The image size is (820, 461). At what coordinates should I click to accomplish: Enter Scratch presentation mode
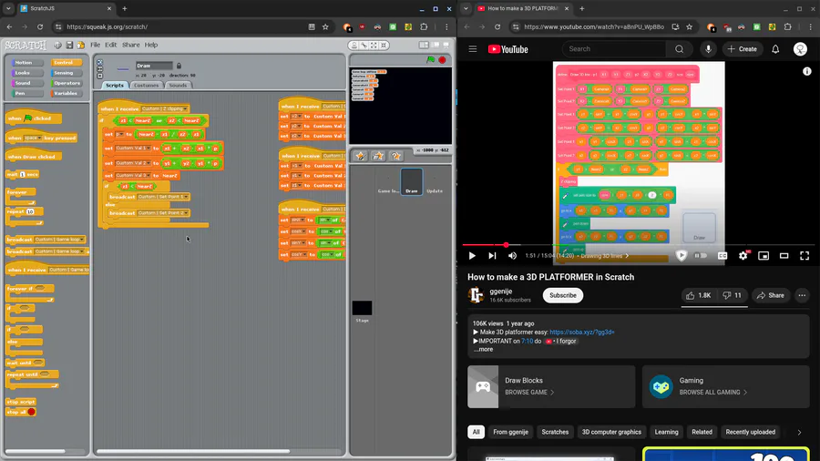(x=446, y=46)
